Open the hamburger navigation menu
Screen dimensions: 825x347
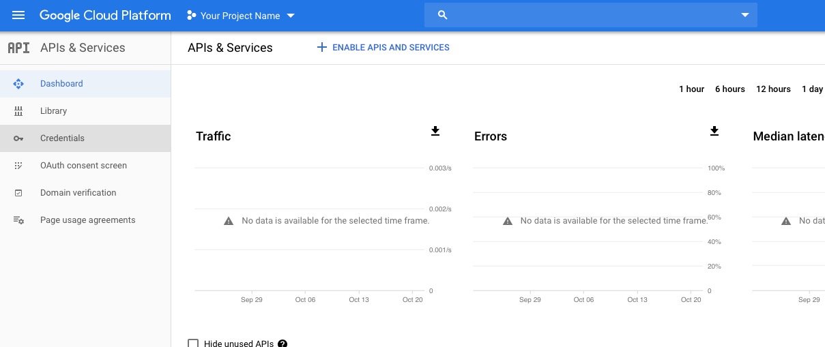tap(18, 15)
